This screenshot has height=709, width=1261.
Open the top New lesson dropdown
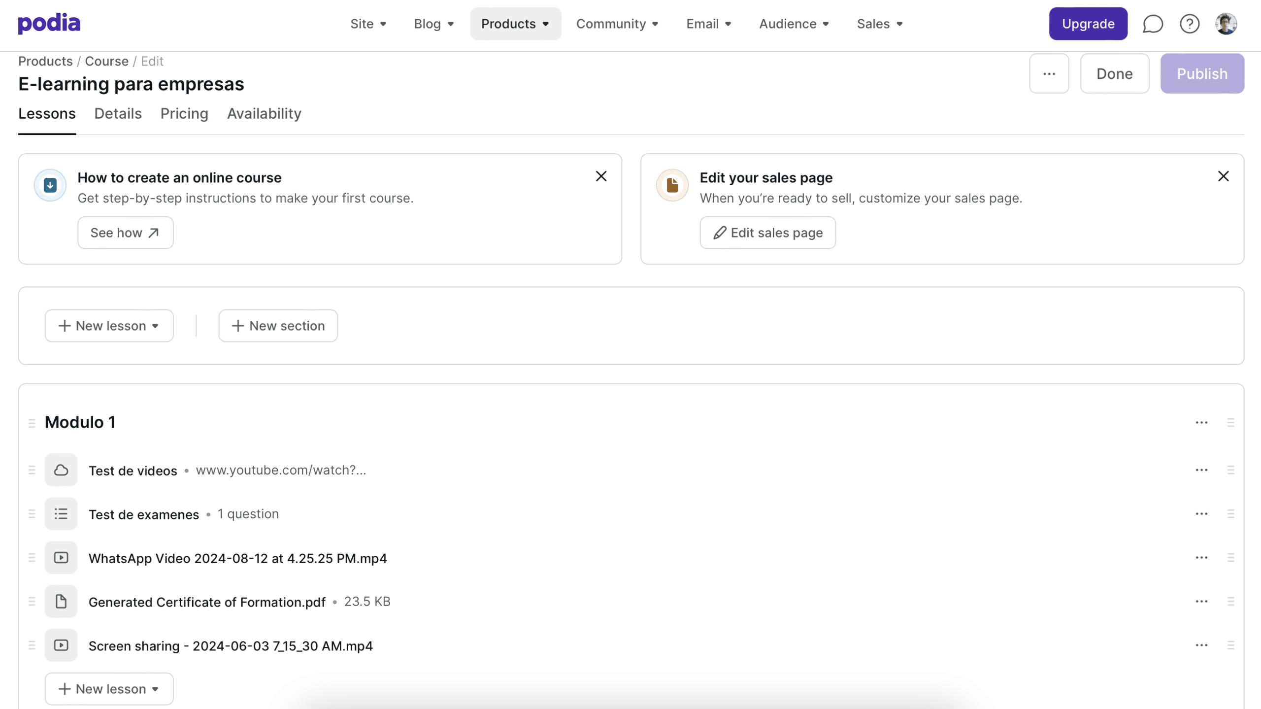click(x=109, y=326)
